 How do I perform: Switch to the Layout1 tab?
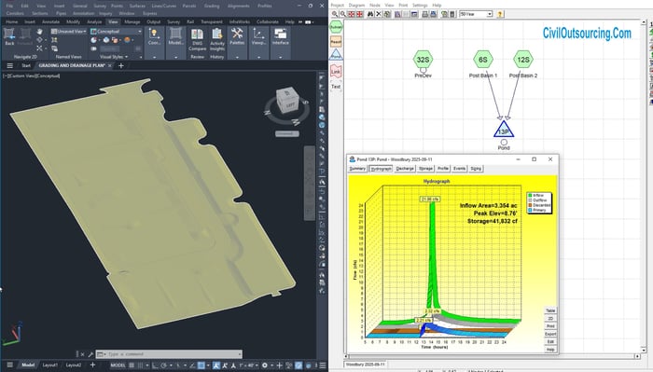(x=50, y=365)
